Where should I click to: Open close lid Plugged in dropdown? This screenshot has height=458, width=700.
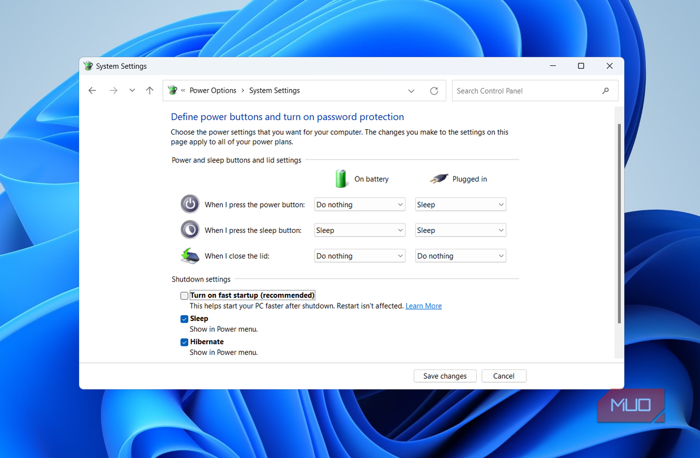tap(460, 256)
